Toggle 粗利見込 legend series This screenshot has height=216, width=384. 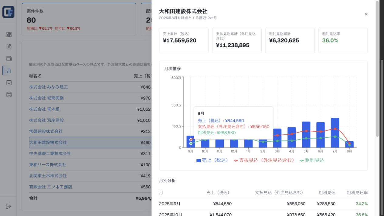click(x=312, y=160)
